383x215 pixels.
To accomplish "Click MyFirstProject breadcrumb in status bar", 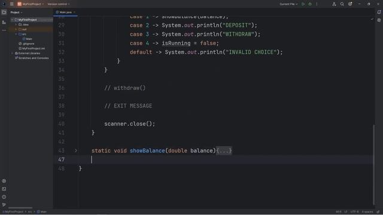I will pos(13,212).
